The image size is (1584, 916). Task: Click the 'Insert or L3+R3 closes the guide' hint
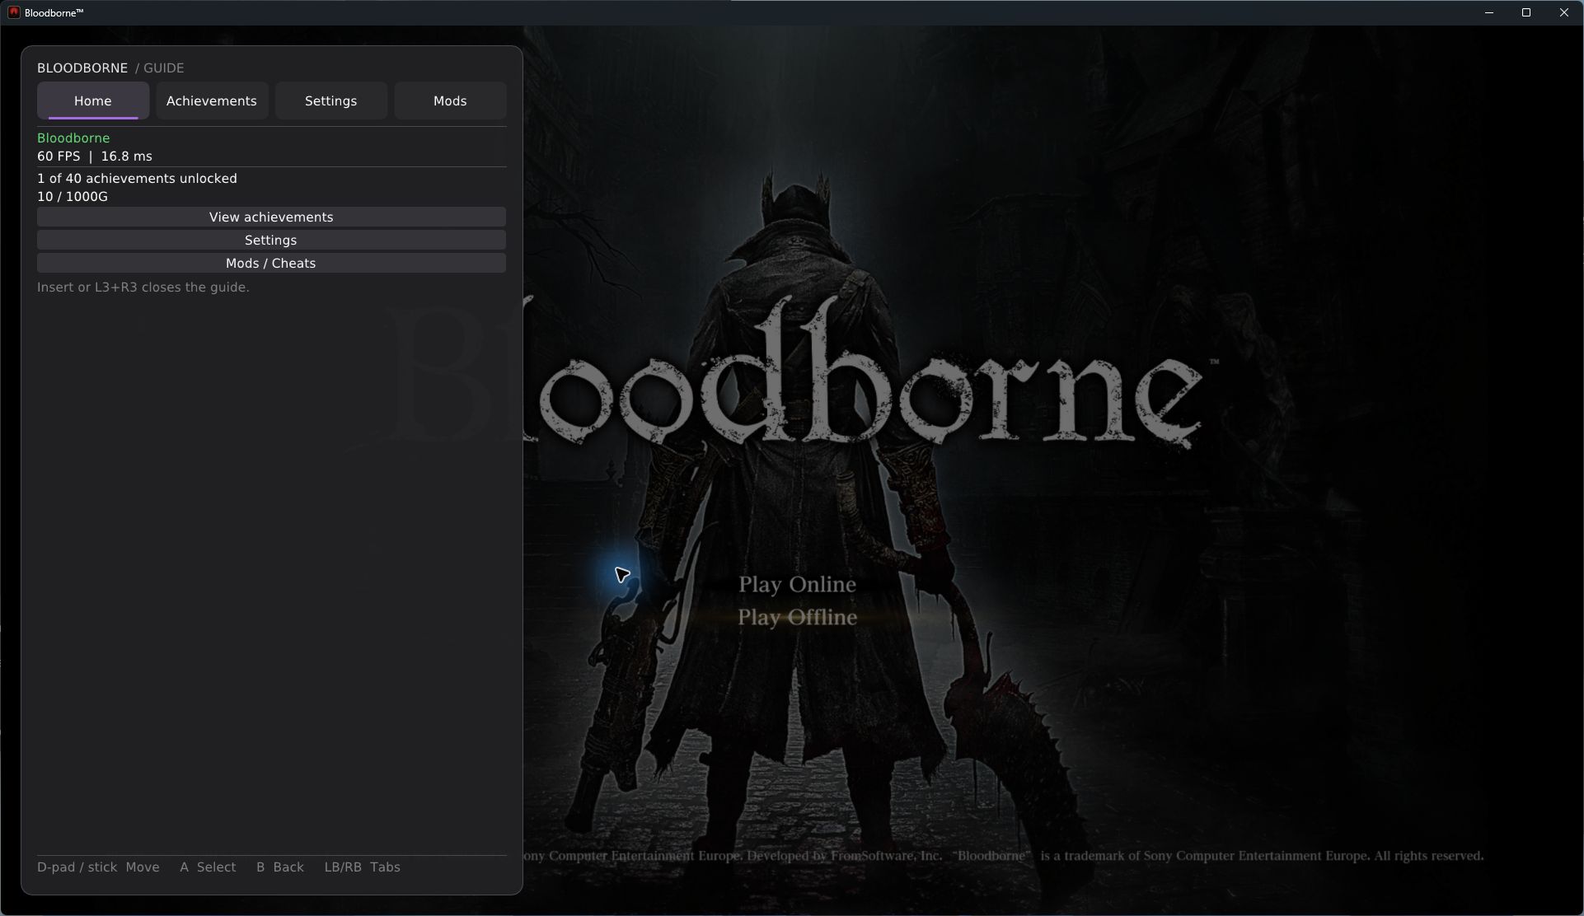click(143, 287)
